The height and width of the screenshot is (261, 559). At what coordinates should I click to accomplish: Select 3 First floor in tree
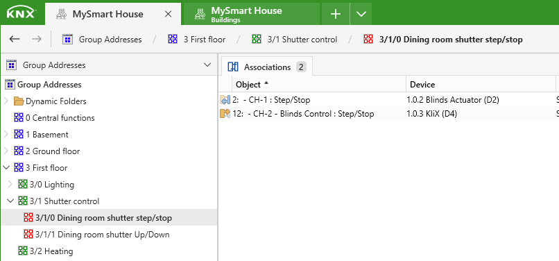point(46,168)
